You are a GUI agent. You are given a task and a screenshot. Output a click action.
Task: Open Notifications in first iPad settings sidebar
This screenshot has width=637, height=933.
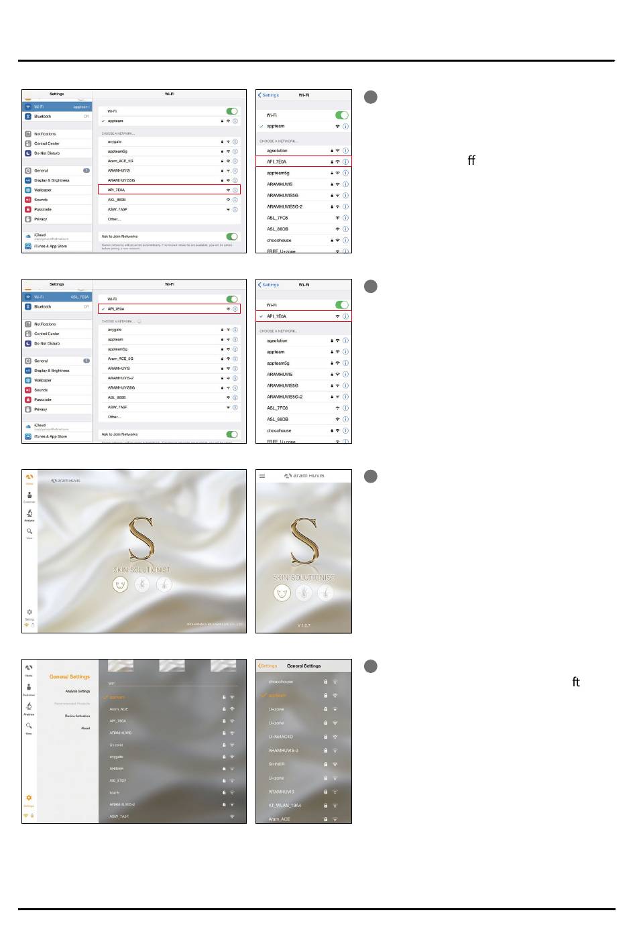point(57,134)
